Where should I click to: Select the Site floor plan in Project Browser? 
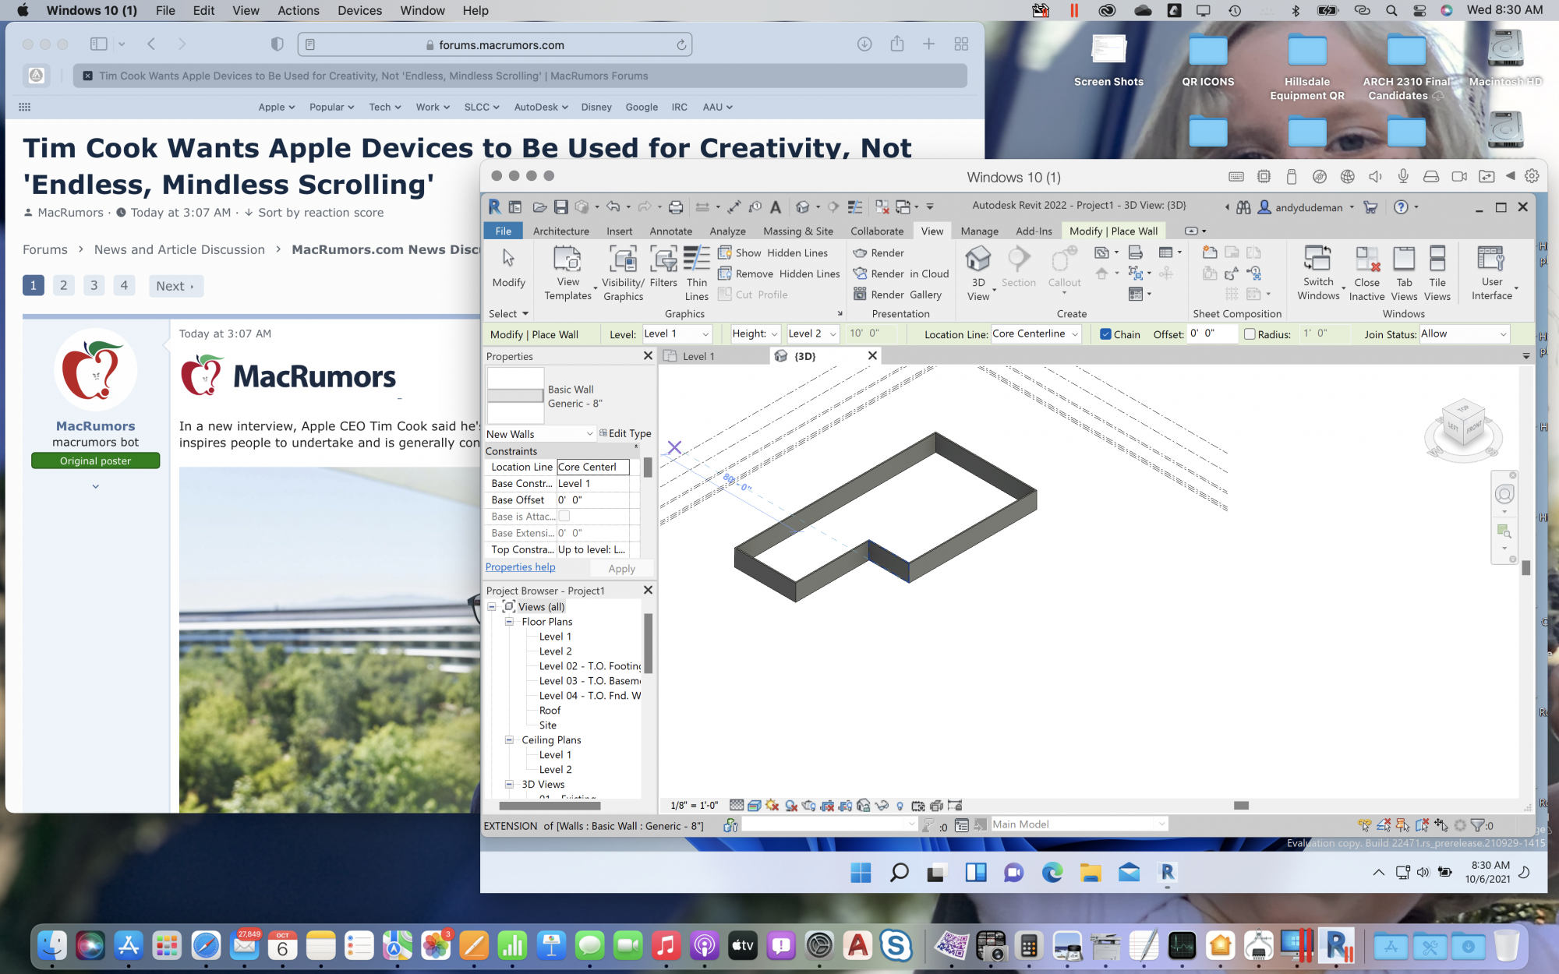click(548, 725)
